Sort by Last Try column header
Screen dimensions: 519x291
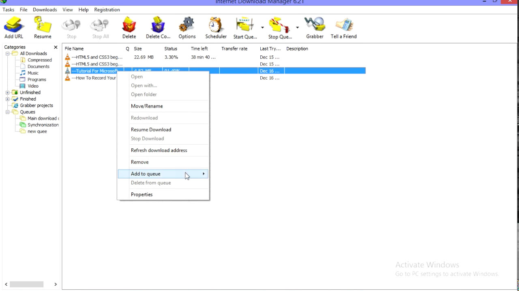pyautogui.click(x=271, y=48)
